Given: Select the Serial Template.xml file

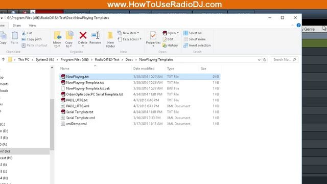Looking at the screenshot, I should [139, 118].
